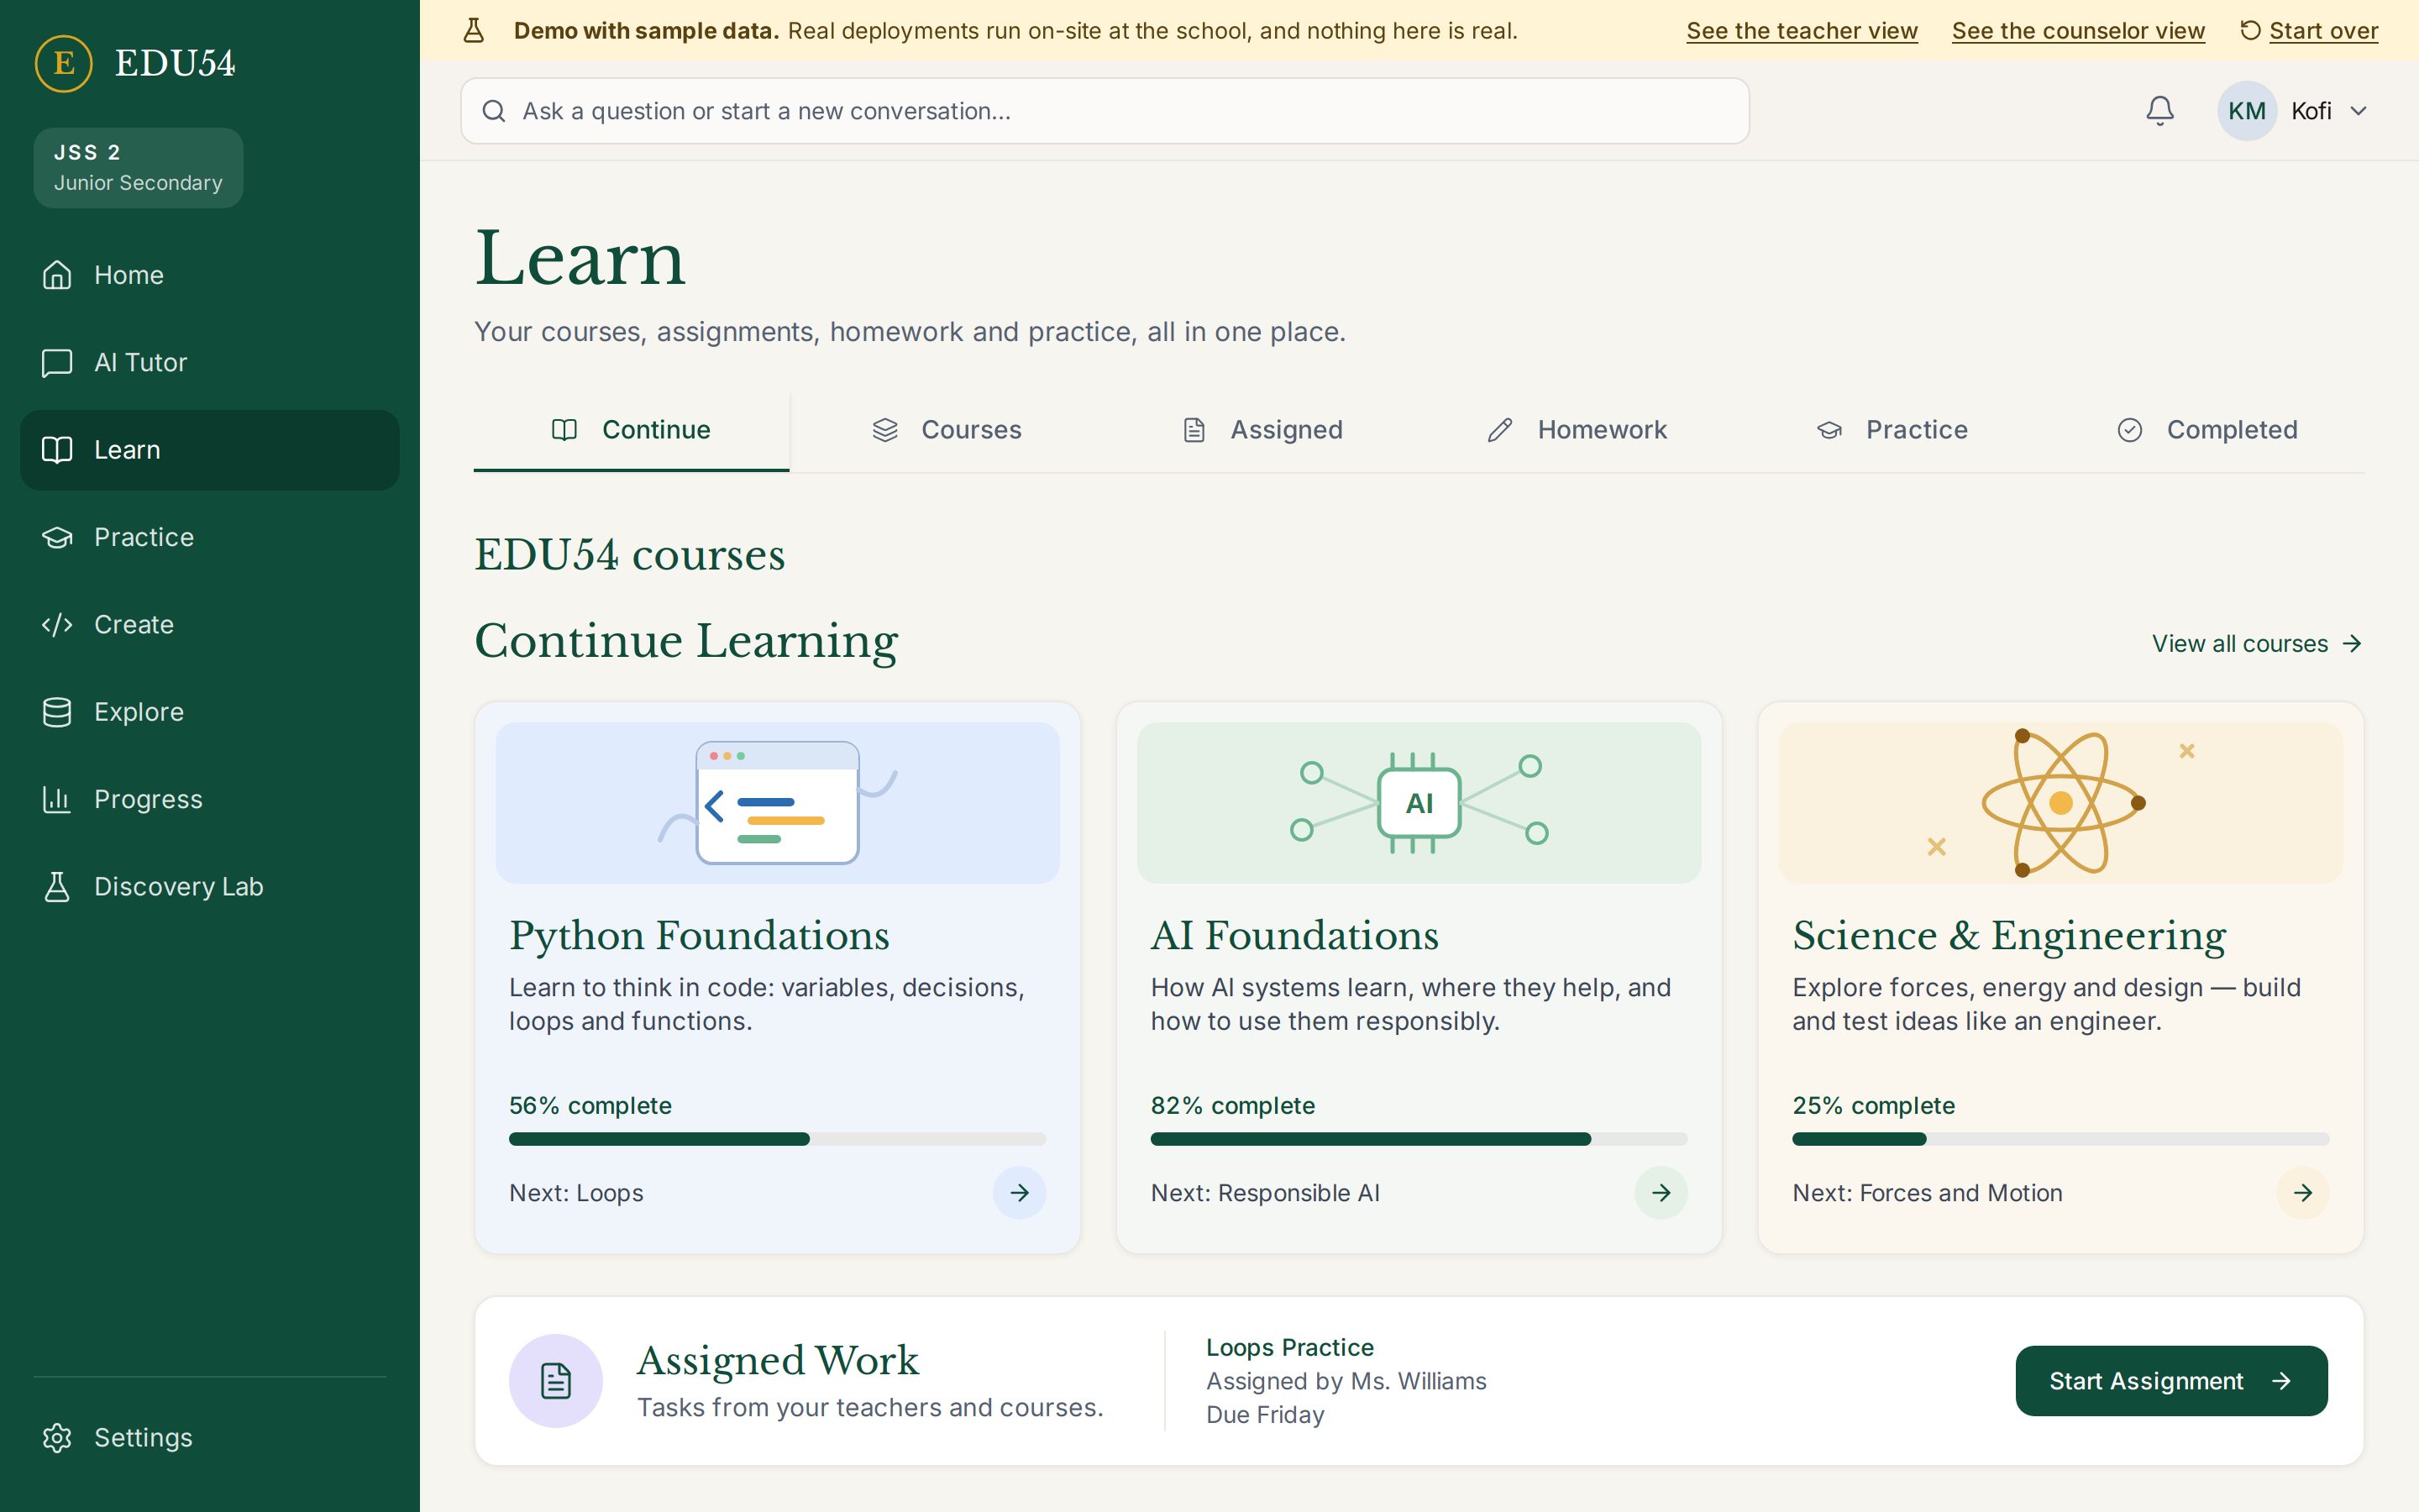Viewport: 2419px width, 1512px height.
Task: Click Science & Engineering progress bar
Action: coord(2060,1139)
